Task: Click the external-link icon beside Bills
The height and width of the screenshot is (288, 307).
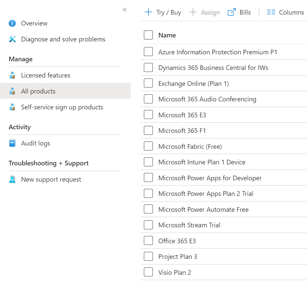Action: pos(232,12)
